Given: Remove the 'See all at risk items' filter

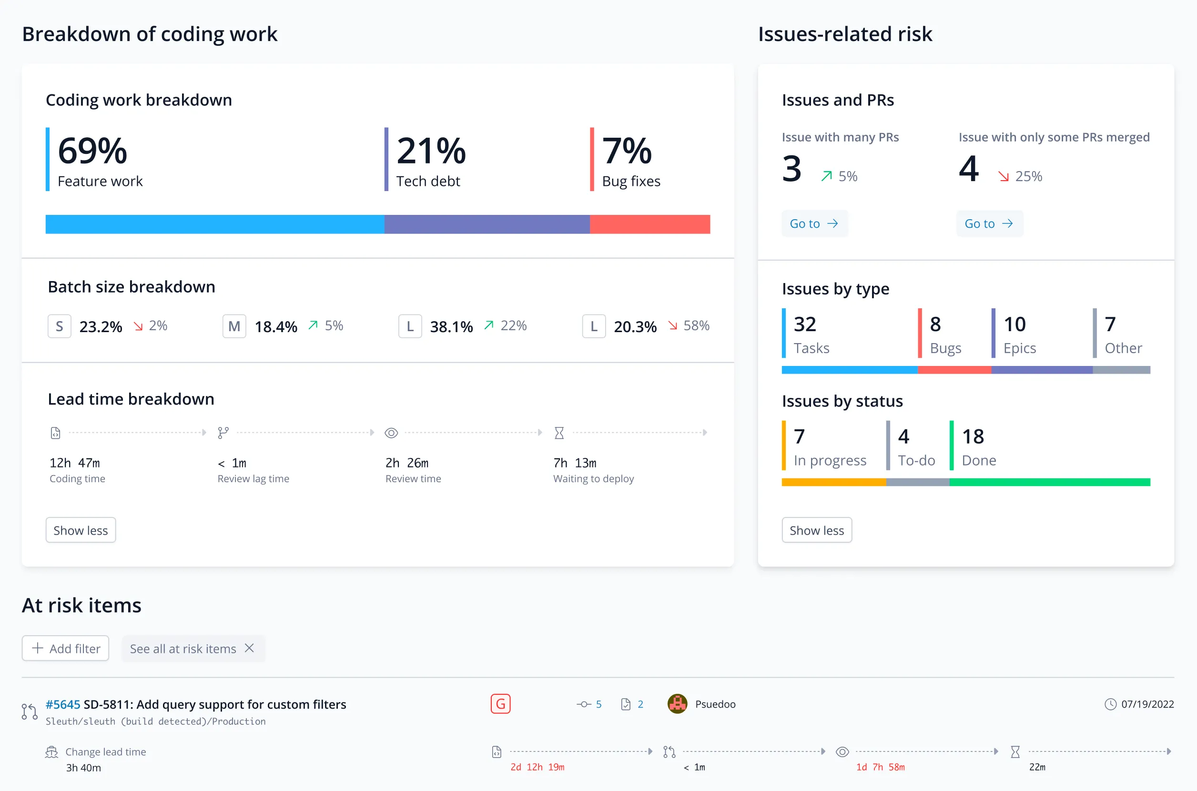Looking at the screenshot, I should tap(249, 648).
